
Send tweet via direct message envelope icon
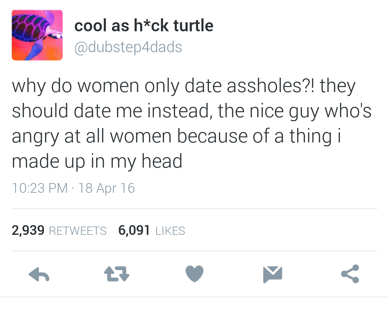(x=272, y=274)
